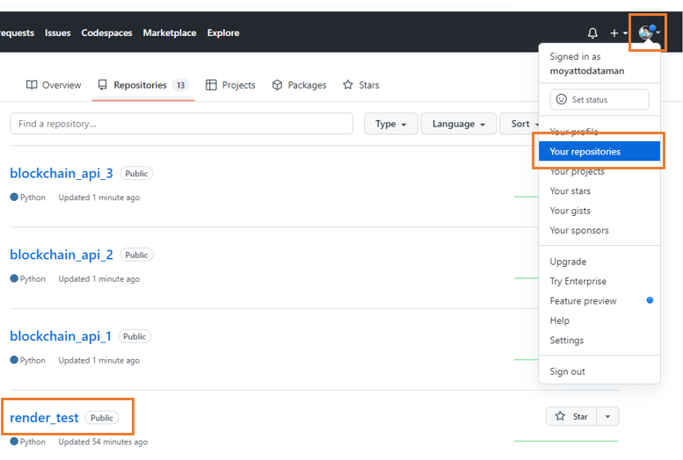Open Codespaces in the top navigation

click(x=106, y=33)
